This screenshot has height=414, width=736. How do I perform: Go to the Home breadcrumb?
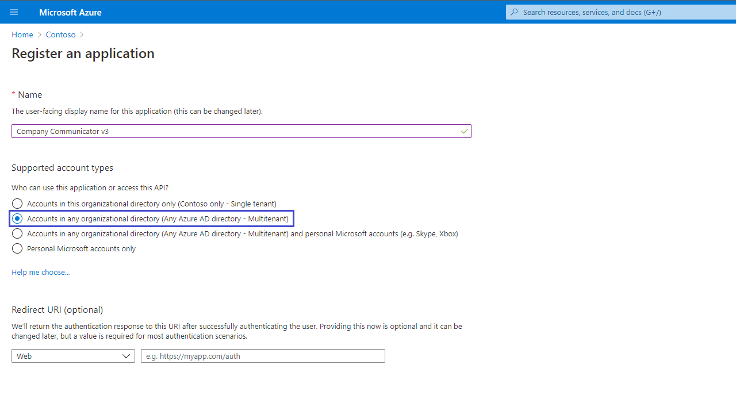coord(22,34)
